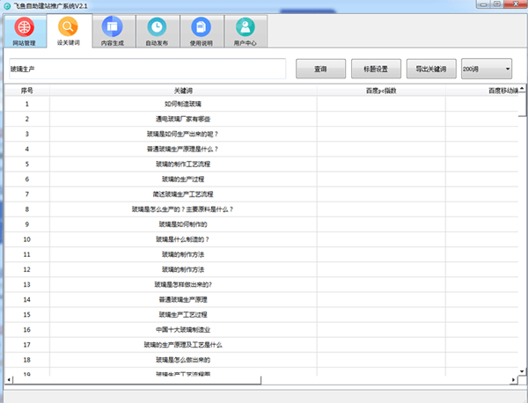Click the 标题设置 button
Image resolution: width=528 pixels, height=403 pixels.
(x=370, y=69)
